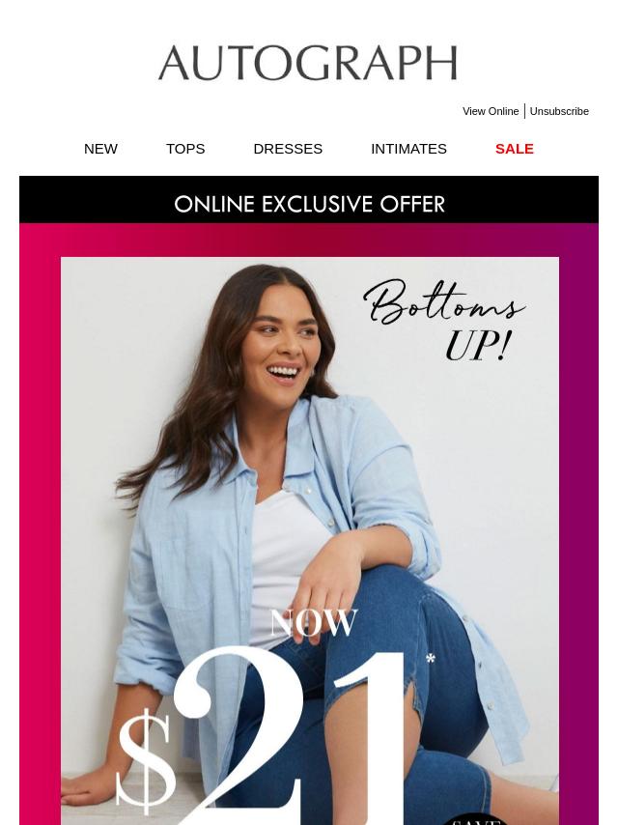Click the white NOW text overlay
This screenshot has height=825, width=618.
point(314,623)
